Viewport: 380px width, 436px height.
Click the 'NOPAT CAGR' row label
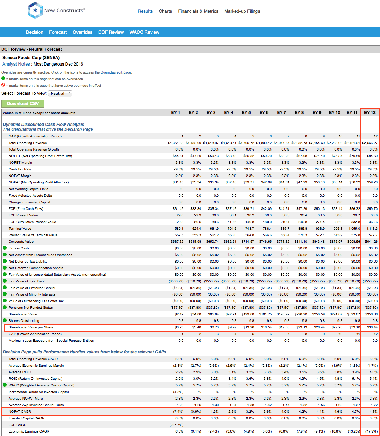pos(20,412)
